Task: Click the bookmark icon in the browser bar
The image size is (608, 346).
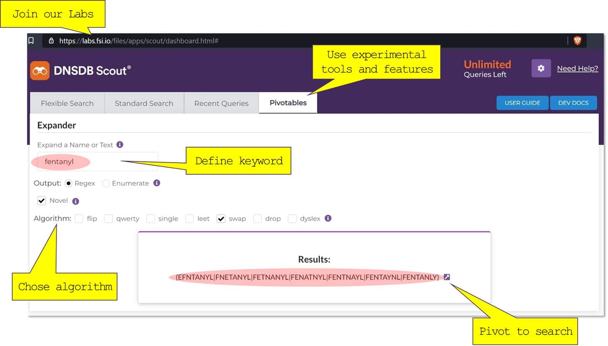Action: pos(31,41)
